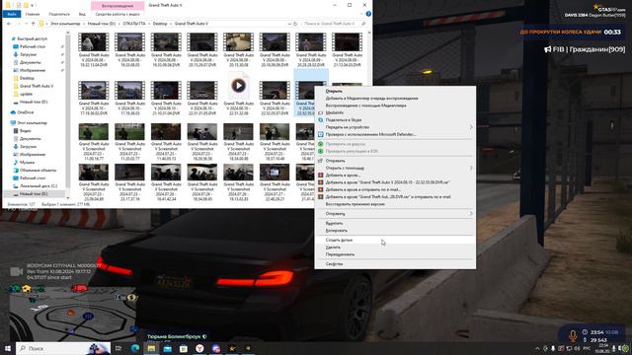The height and width of the screenshot is (355, 632).
Task: Choose Открыть in the context menu
Action: point(395,91)
